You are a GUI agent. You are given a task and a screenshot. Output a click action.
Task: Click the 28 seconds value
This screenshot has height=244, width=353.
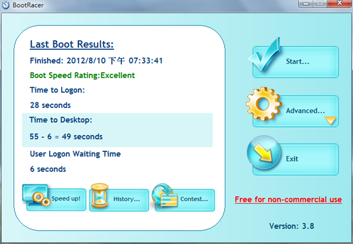click(x=50, y=105)
